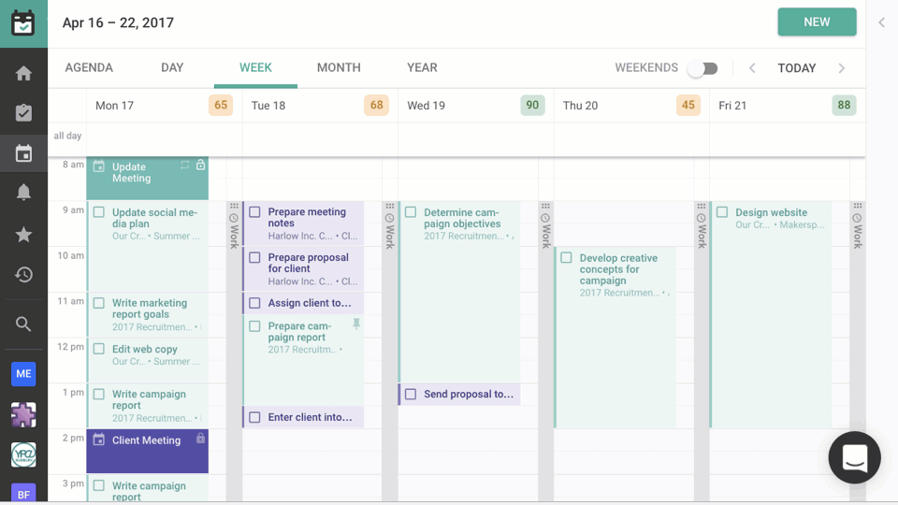Open the chat support bubble

click(x=854, y=457)
